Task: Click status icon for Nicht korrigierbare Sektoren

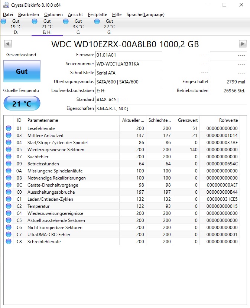Action: coord(9,227)
